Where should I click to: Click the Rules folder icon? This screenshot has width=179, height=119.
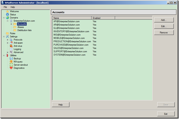pyautogui.click(x=8, y=33)
